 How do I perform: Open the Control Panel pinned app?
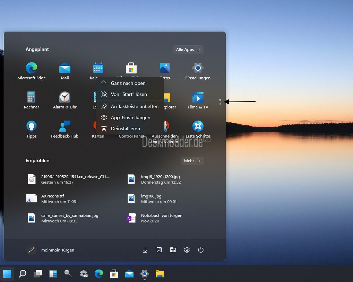(x=131, y=136)
